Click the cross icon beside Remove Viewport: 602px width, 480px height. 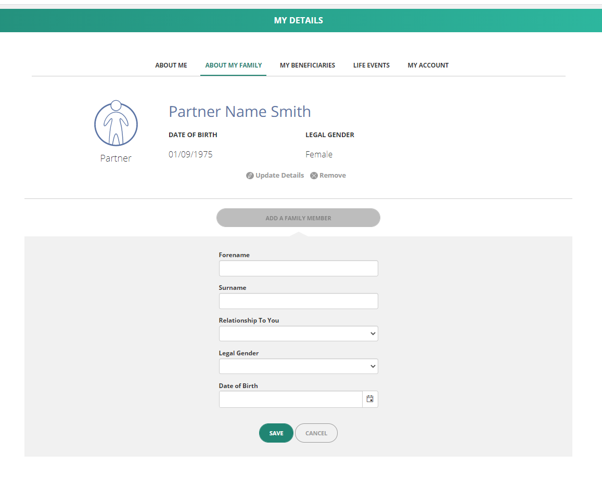[314, 176]
